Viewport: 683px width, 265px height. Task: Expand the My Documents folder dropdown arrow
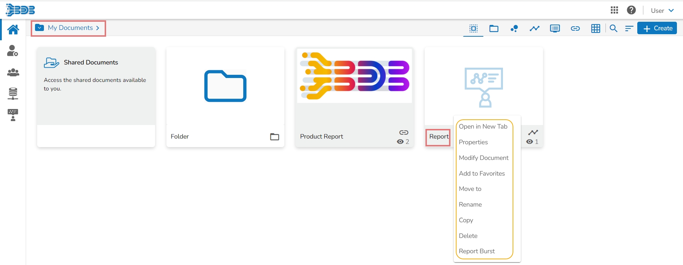click(x=40, y=28)
